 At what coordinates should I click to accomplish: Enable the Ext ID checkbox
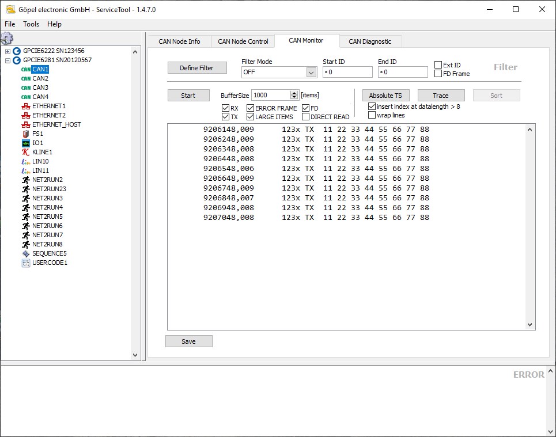tap(438, 65)
